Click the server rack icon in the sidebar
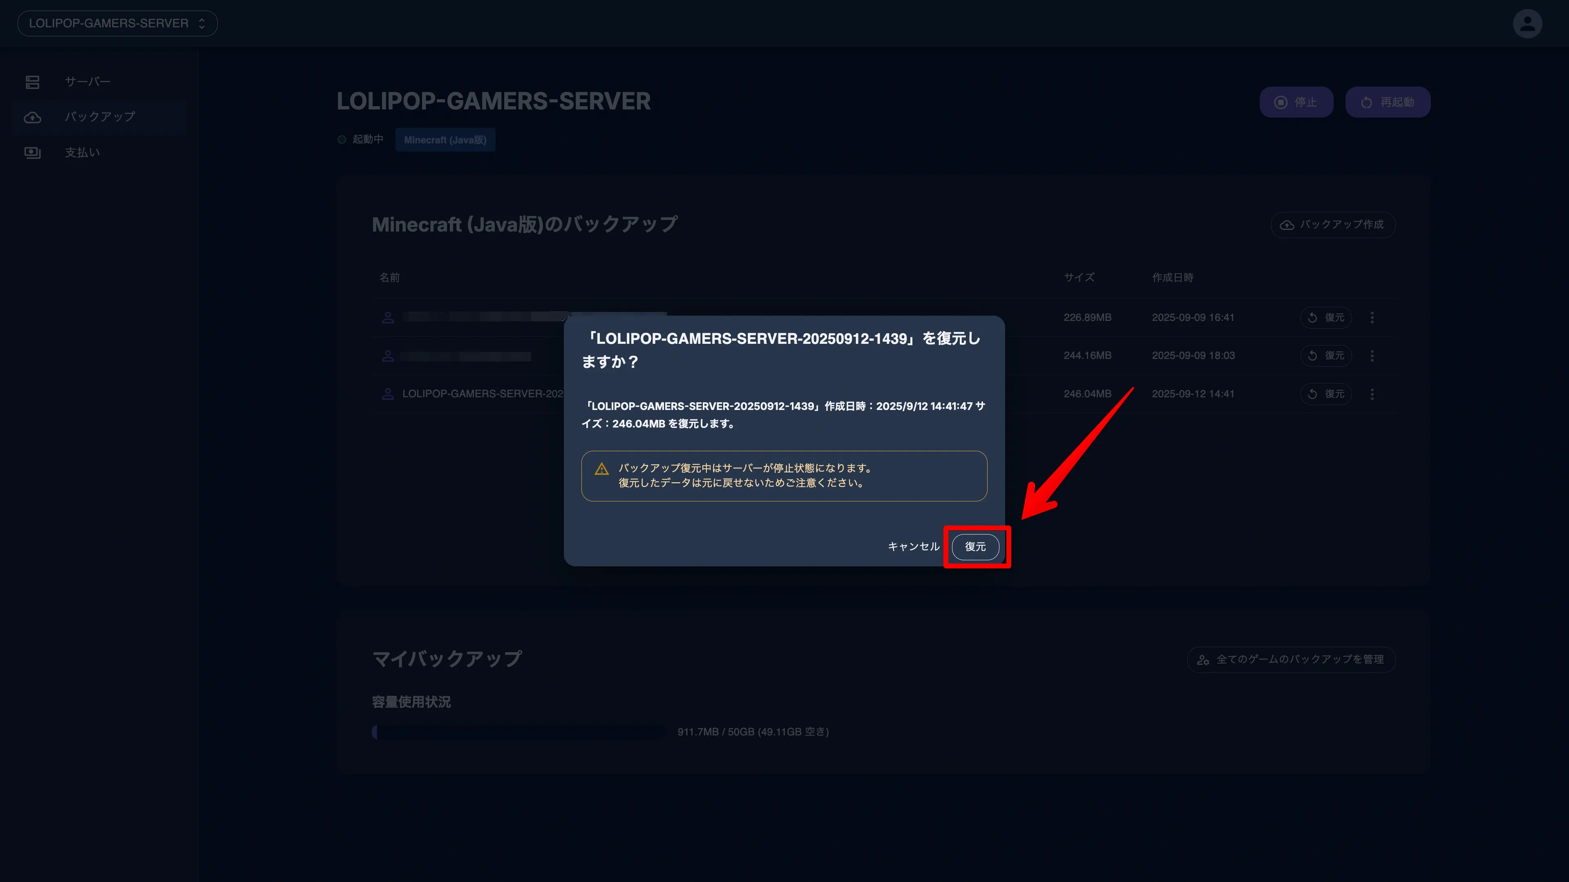Image resolution: width=1569 pixels, height=882 pixels. pos(33,82)
